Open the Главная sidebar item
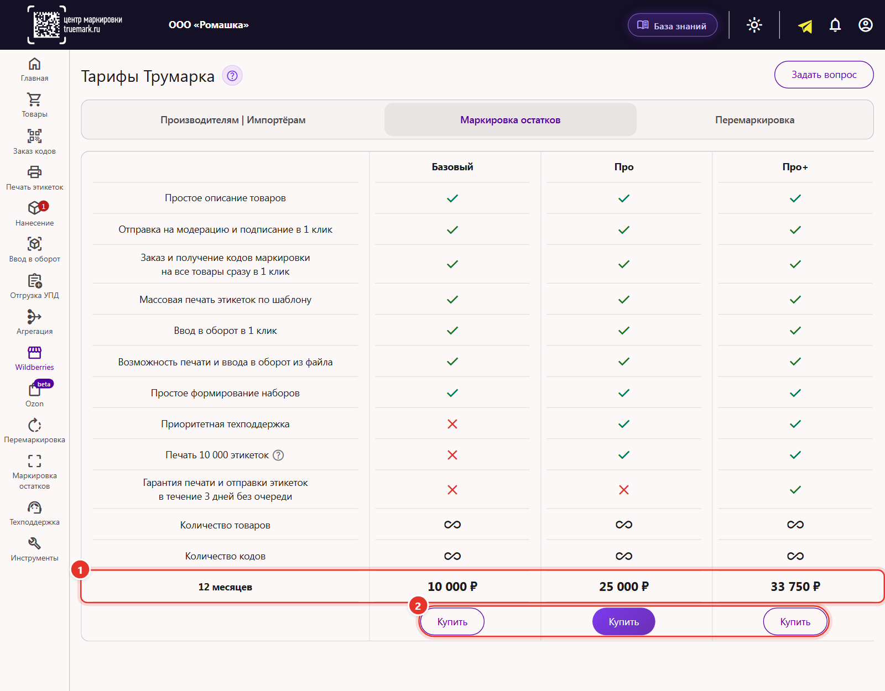The width and height of the screenshot is (885, 691). [34, 70]
